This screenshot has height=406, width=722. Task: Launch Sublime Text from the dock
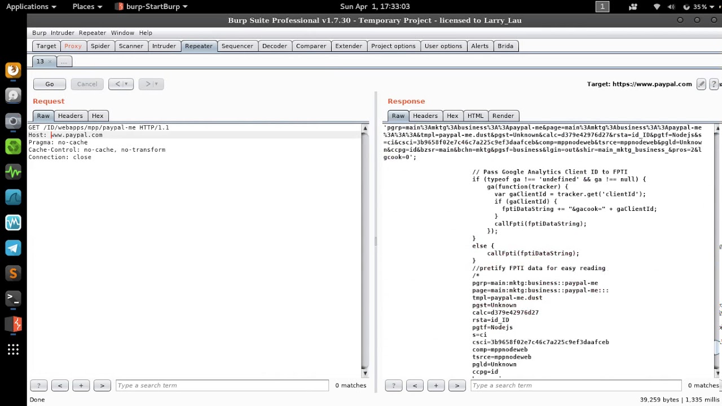point(13,273)
